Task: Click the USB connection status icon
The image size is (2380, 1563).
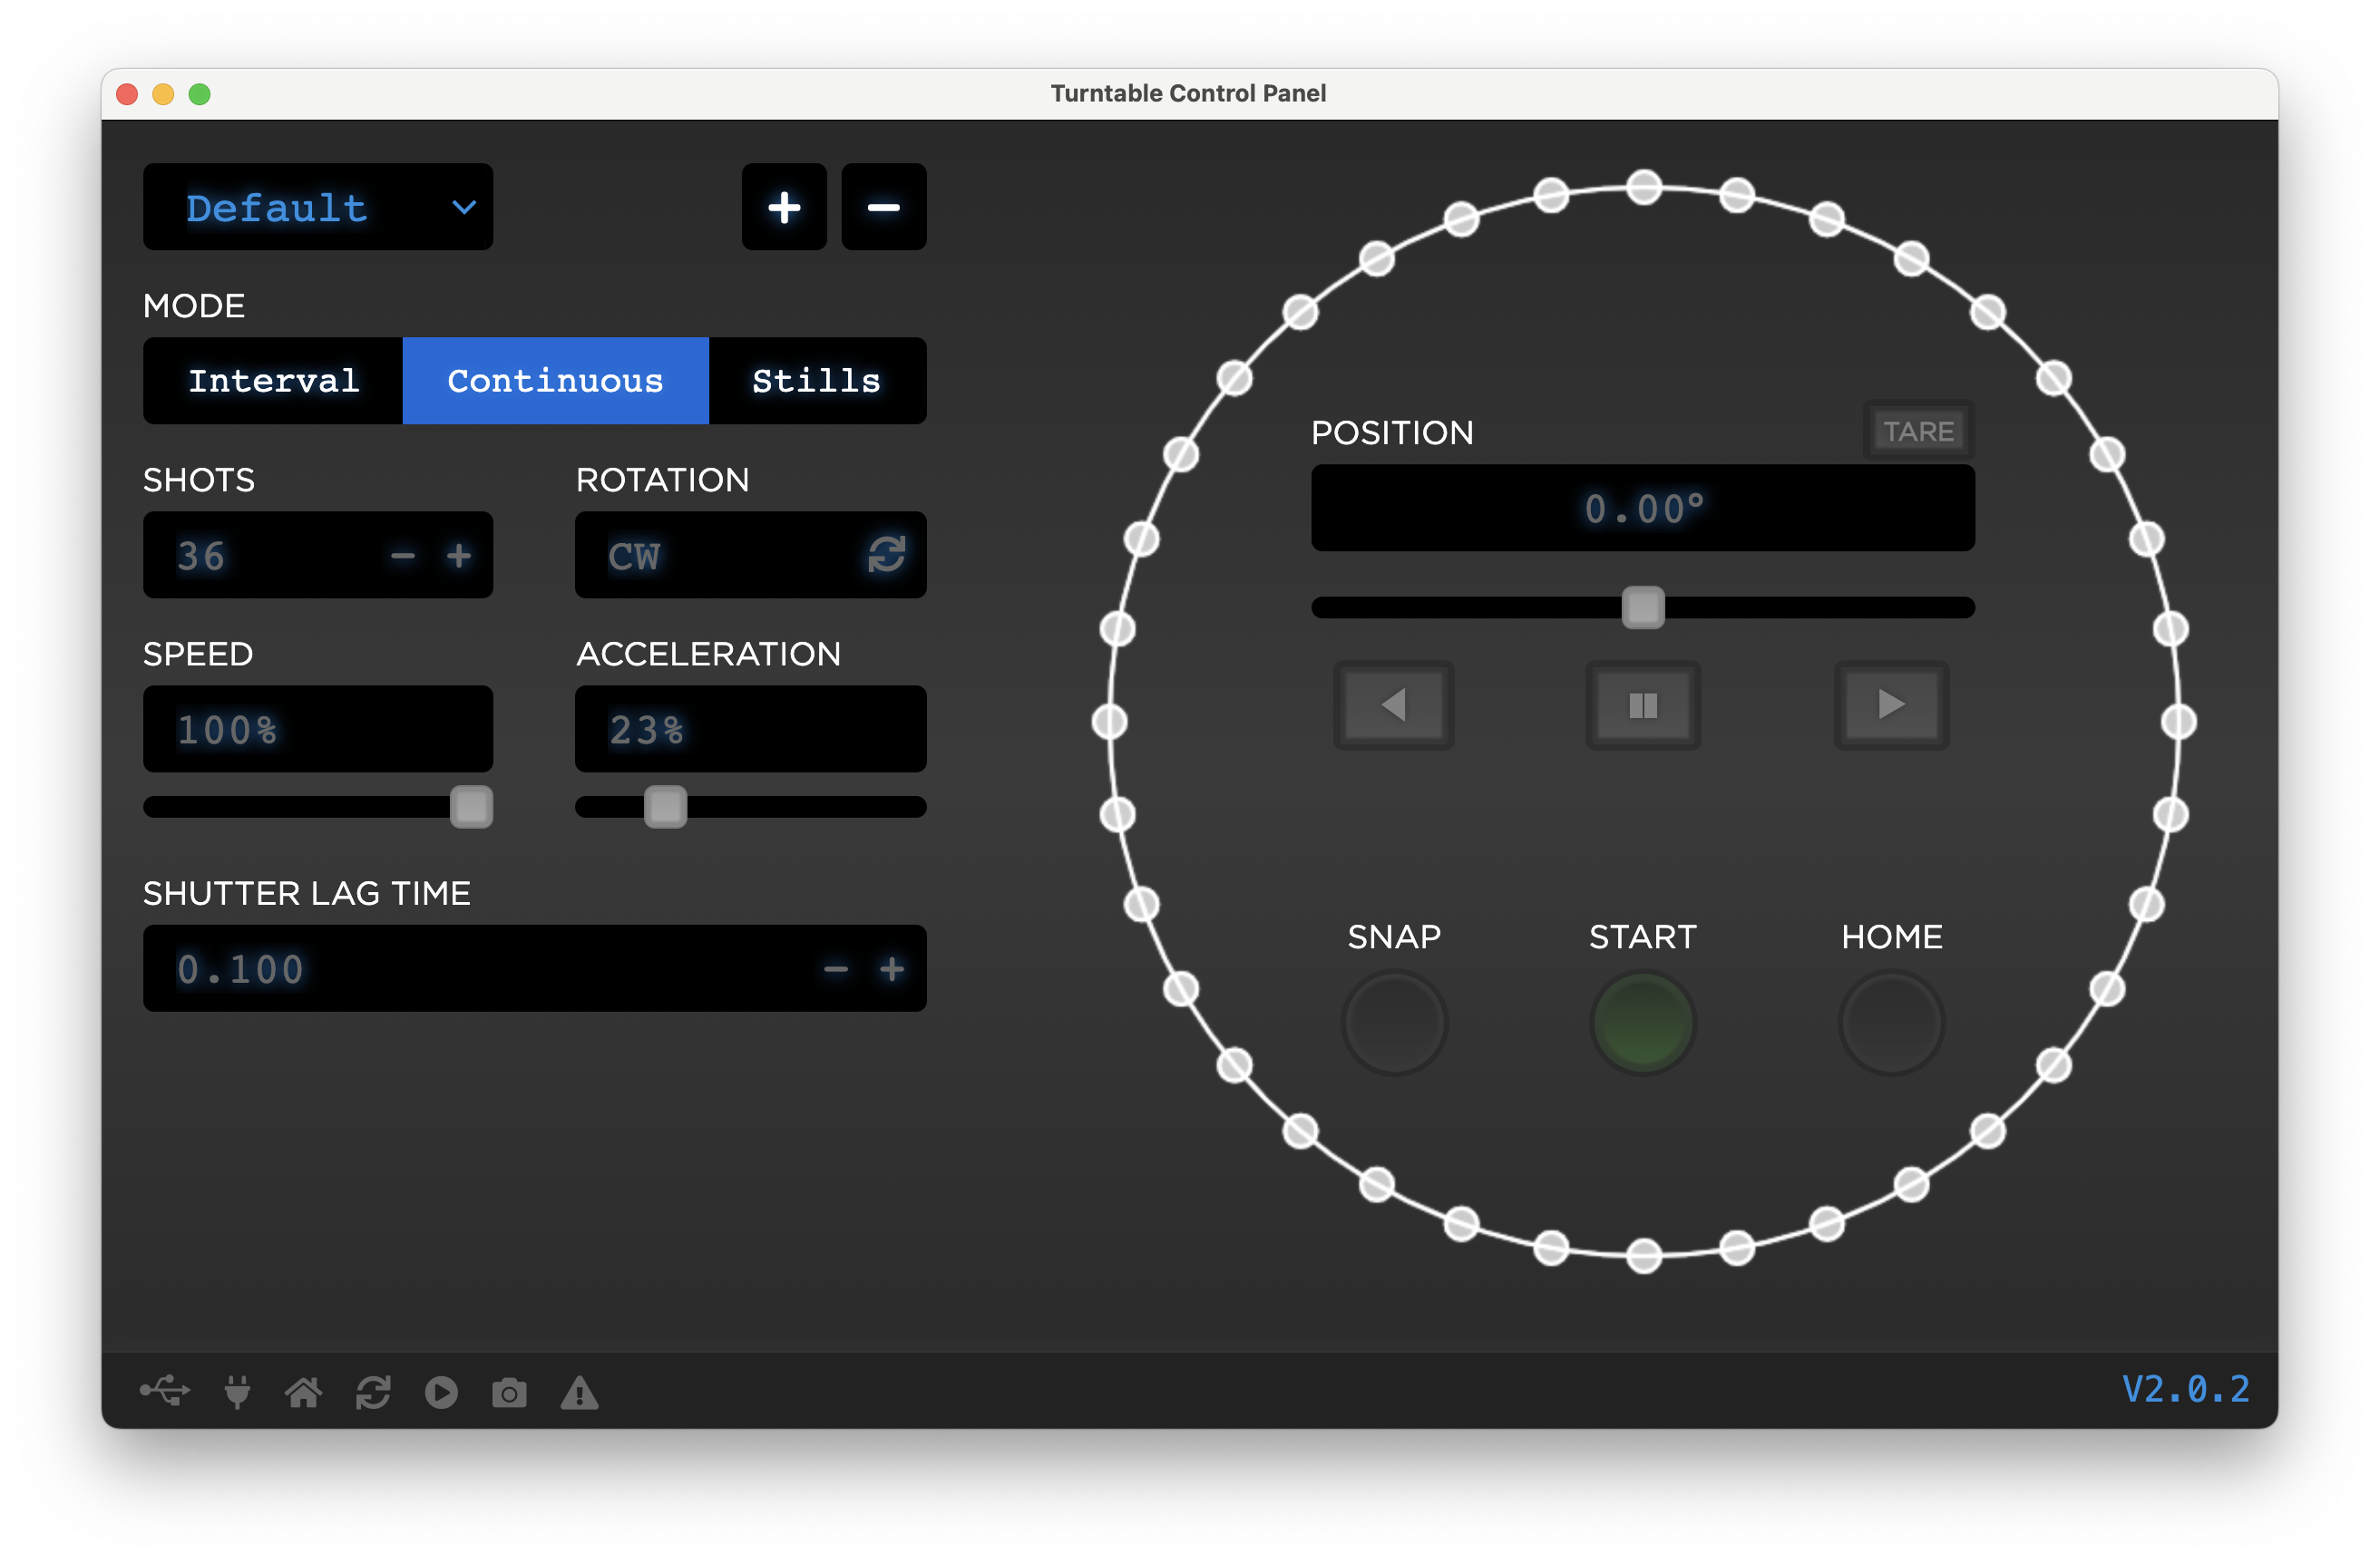Action: point(165,1391)
